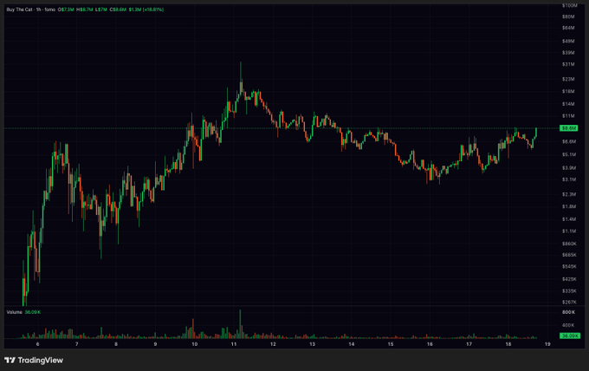Click the $2.3M price axis label
589x371 pixels.
click(569, 194)
